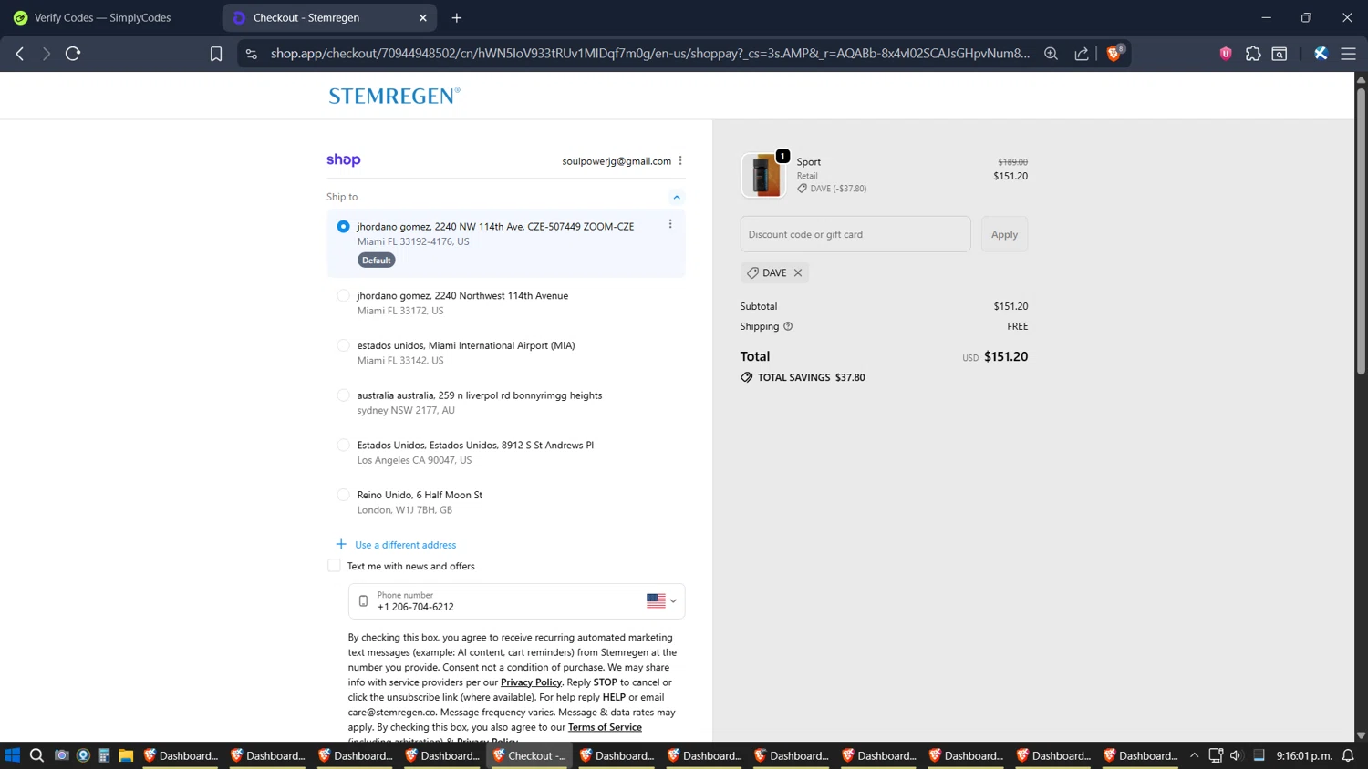Open Brave Shields lion icon
This screenshot has width=1368, height=769.
(x=1114, y=53)
